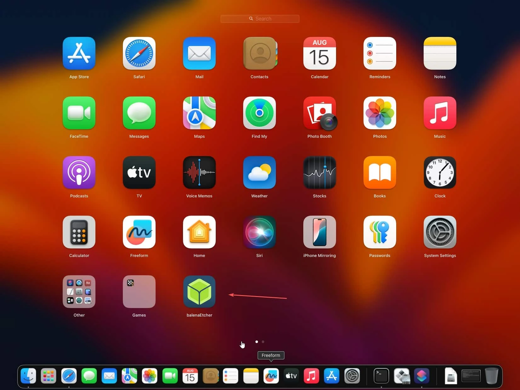Open the Notes app in Launchpad grid
Image resolution: width=520 pixels, height=390 pixels.
tap(440, 53)
